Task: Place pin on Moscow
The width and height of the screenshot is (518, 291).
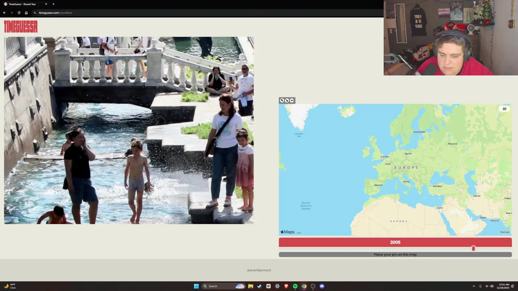Action: tap(452, 144)
